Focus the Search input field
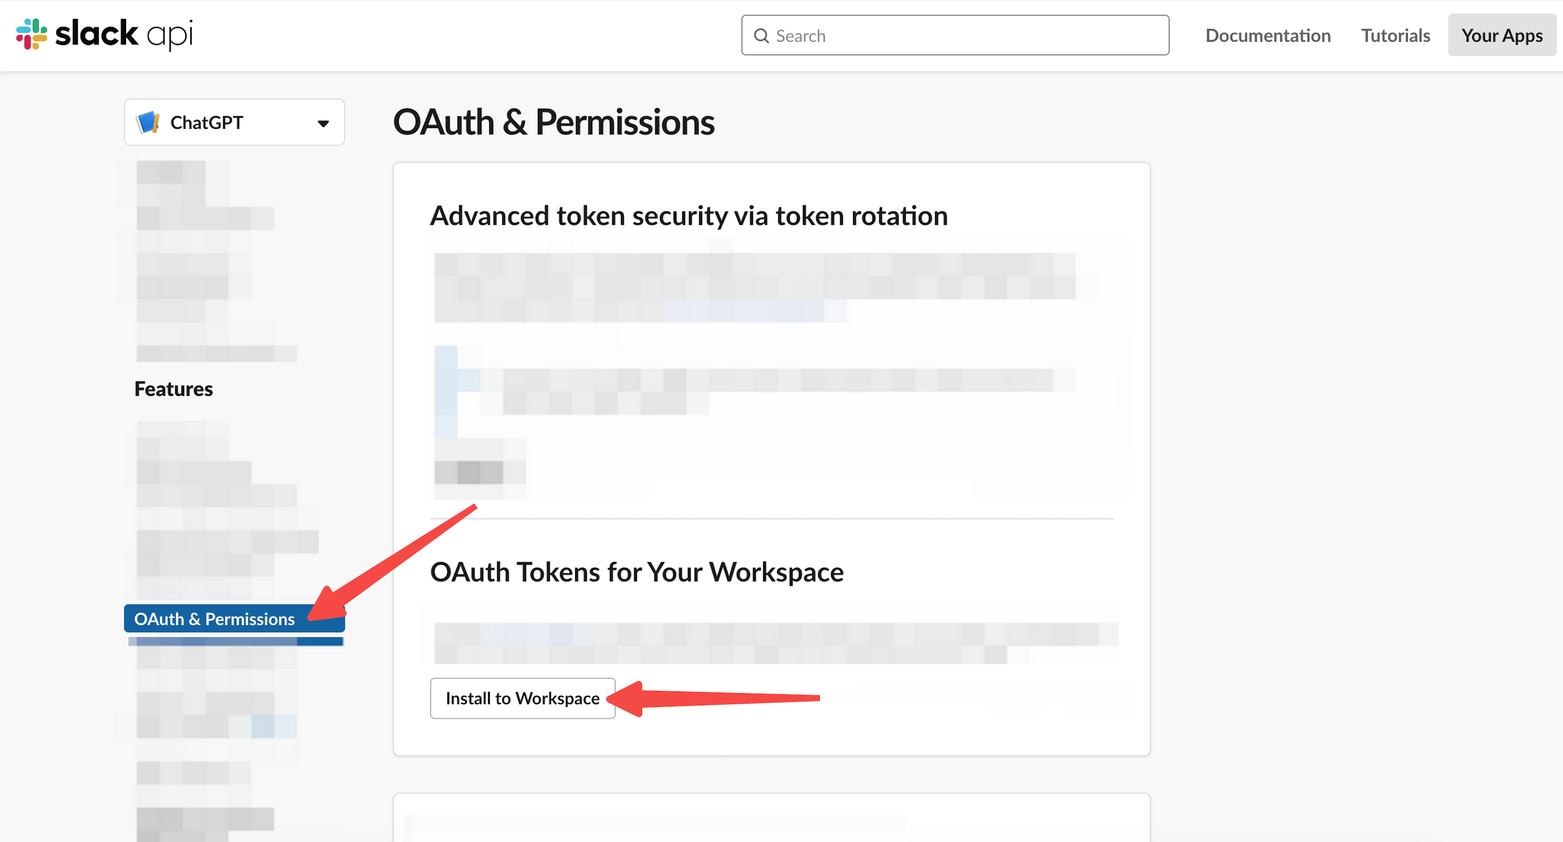1563x842 pixels. pos(955,35)
